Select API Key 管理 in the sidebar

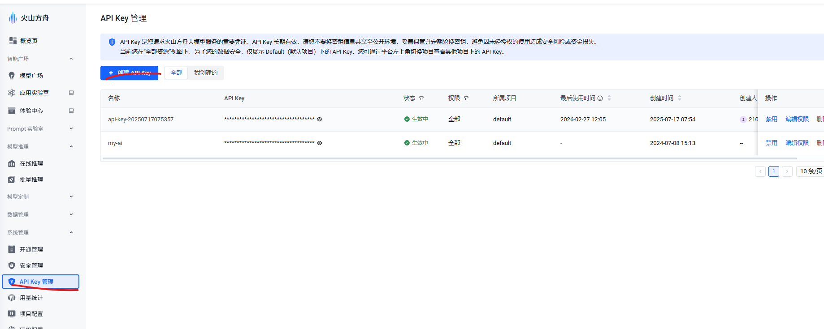point(41,282)
